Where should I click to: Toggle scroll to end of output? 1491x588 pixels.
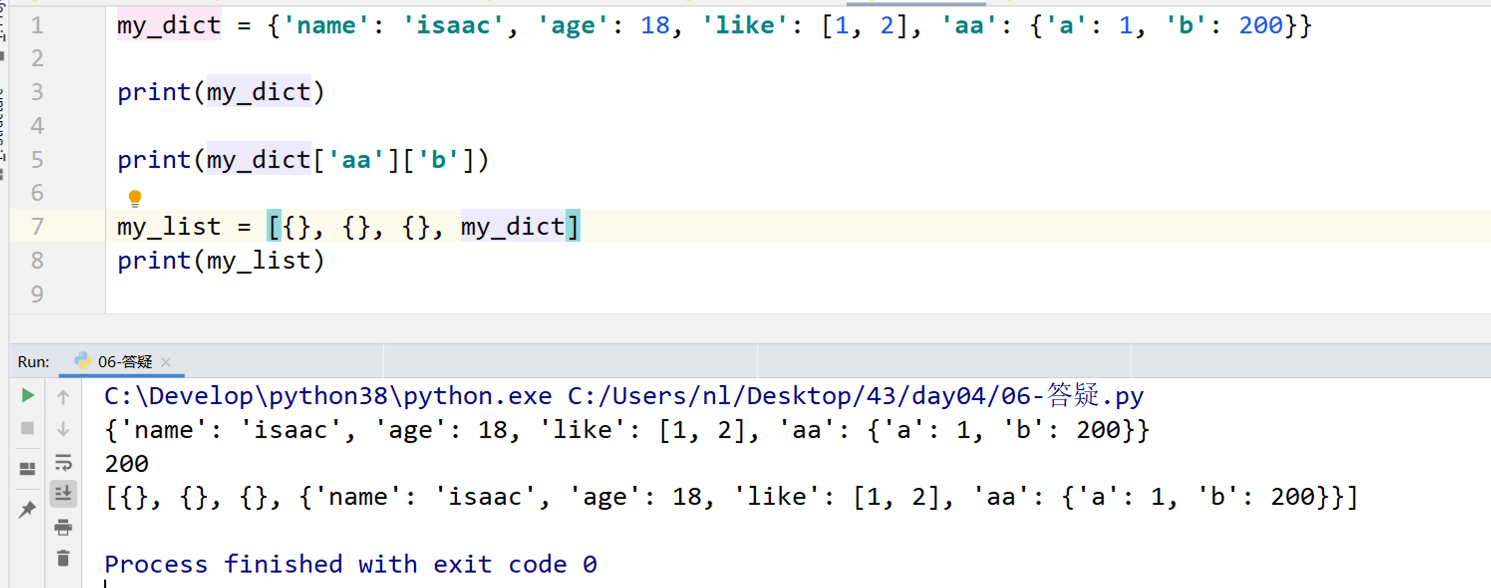(x=63, y=494)
